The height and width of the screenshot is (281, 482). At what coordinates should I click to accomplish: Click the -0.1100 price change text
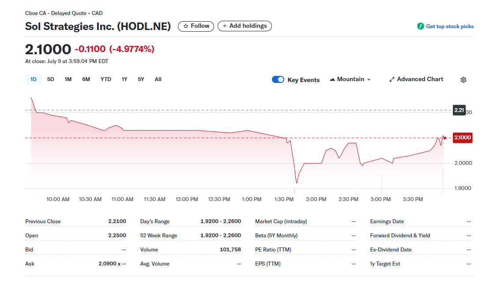90,49
